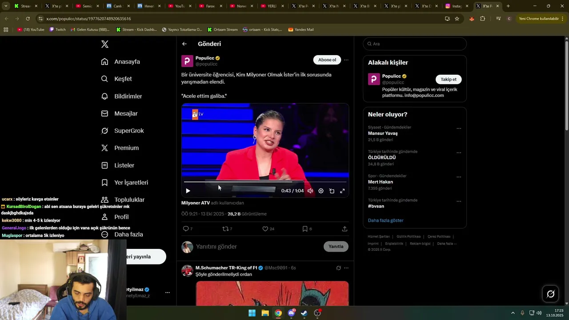The width and height of the screenshot is (569, 320).
Task: Click the Yanıtla reply button
Action: [336, 247]
